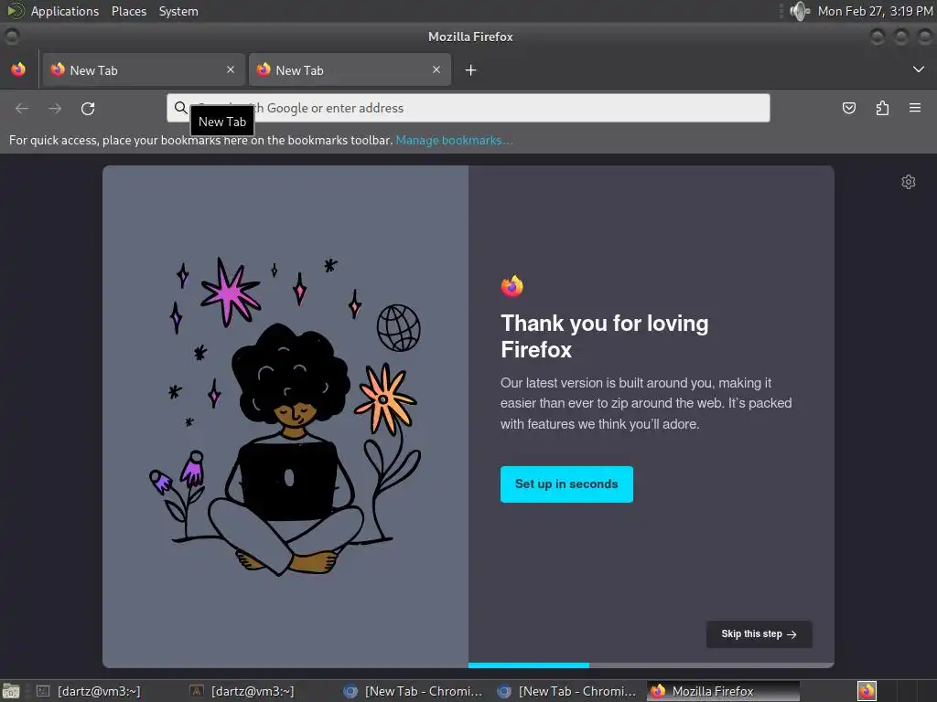Click the illustration of person with laptop
The width and height of the screenshot is (937, 702).
tap(285, 416)
